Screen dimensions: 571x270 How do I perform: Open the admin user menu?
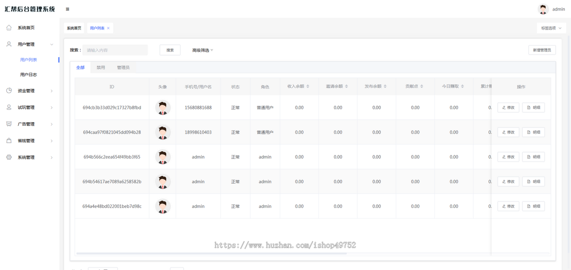(x=559, y=9)
